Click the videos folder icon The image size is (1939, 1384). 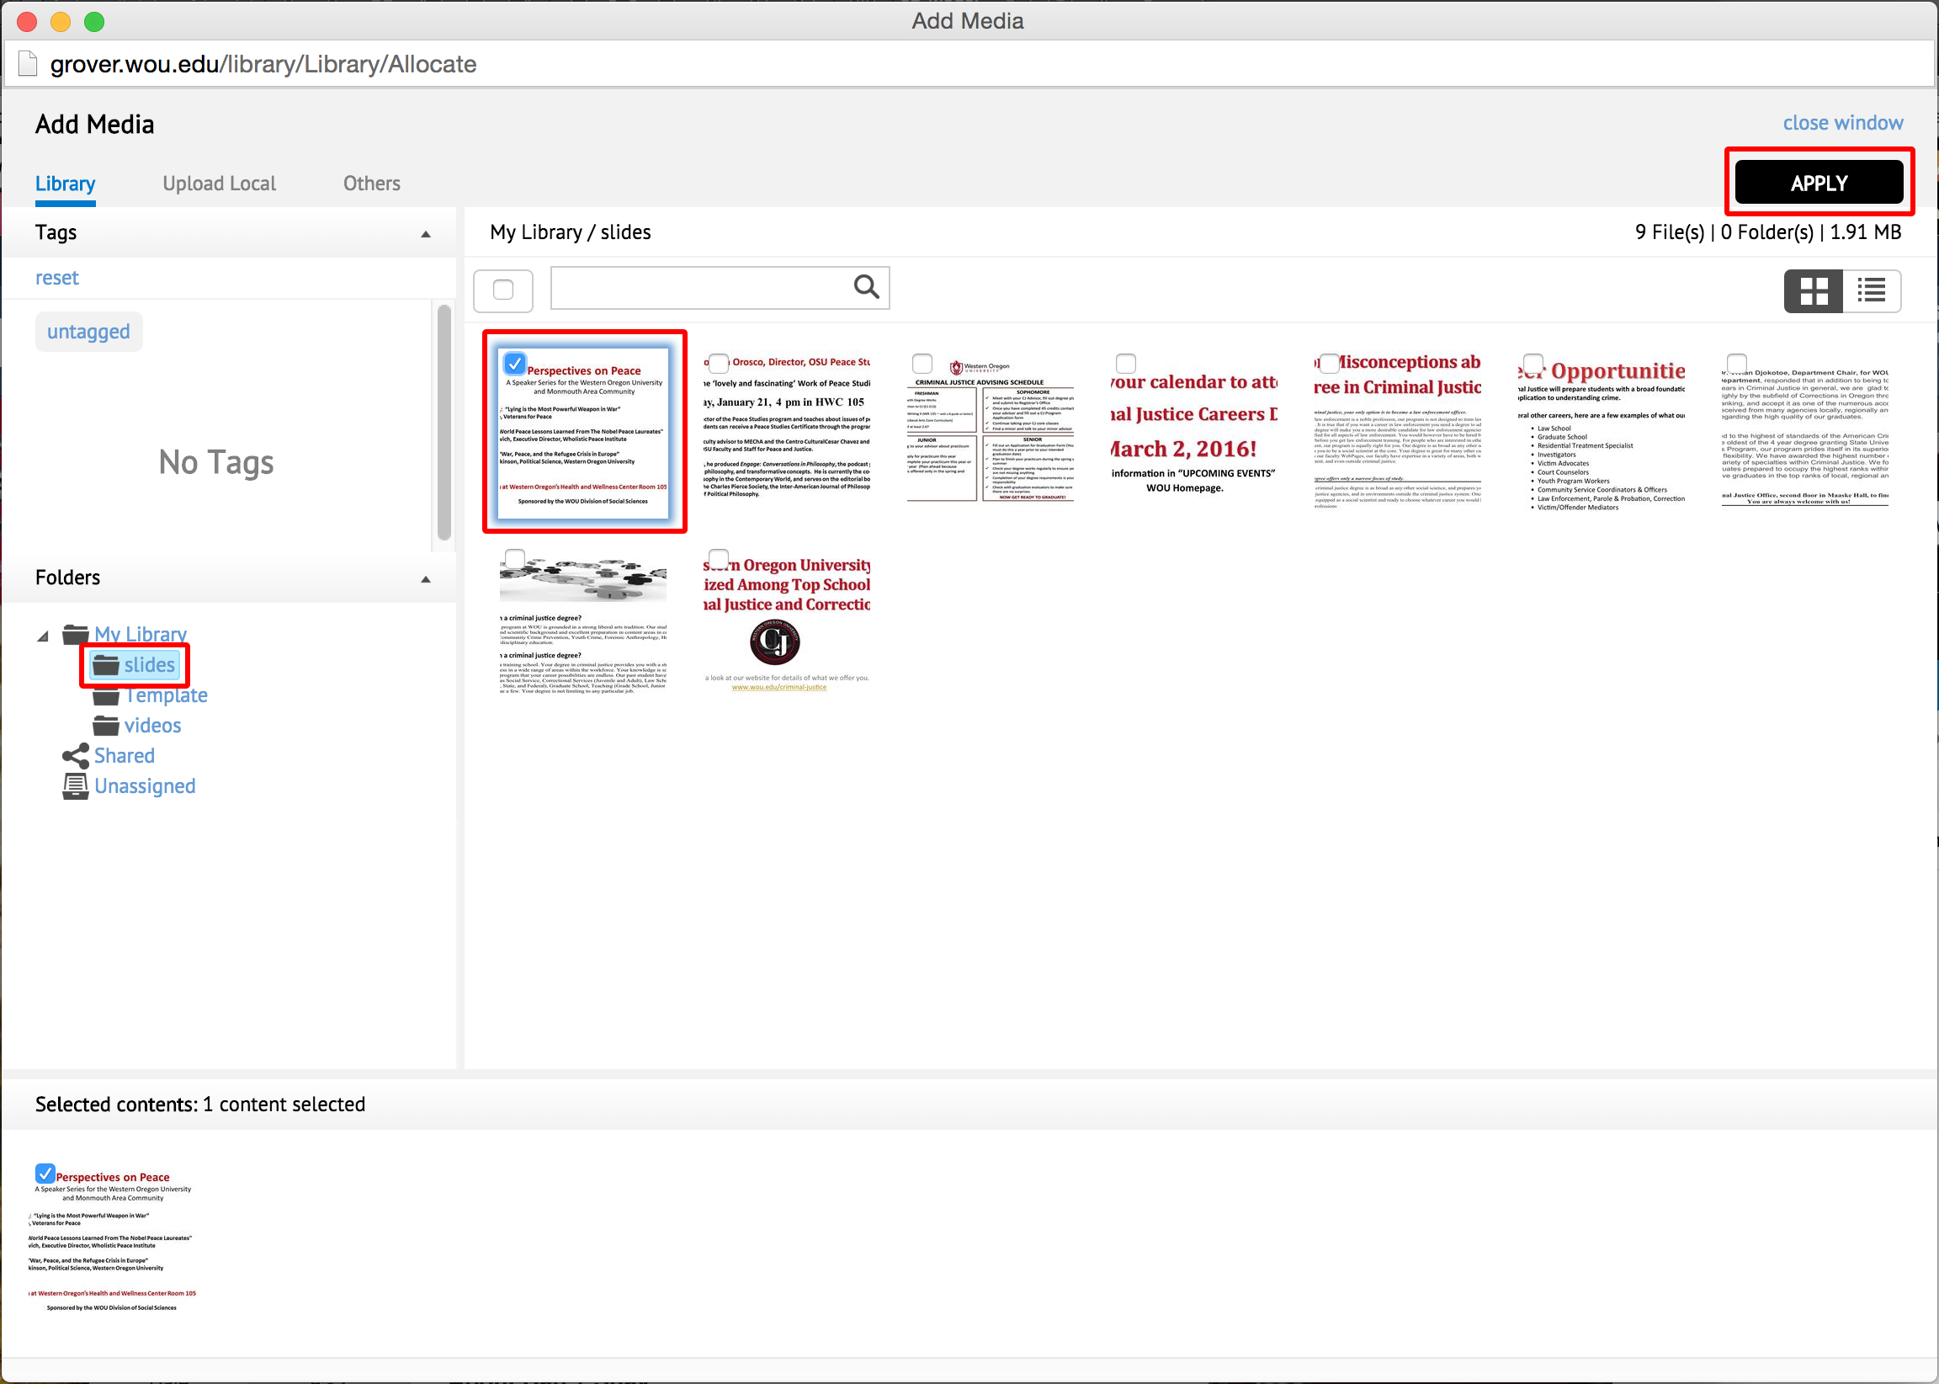click(105, 725)
